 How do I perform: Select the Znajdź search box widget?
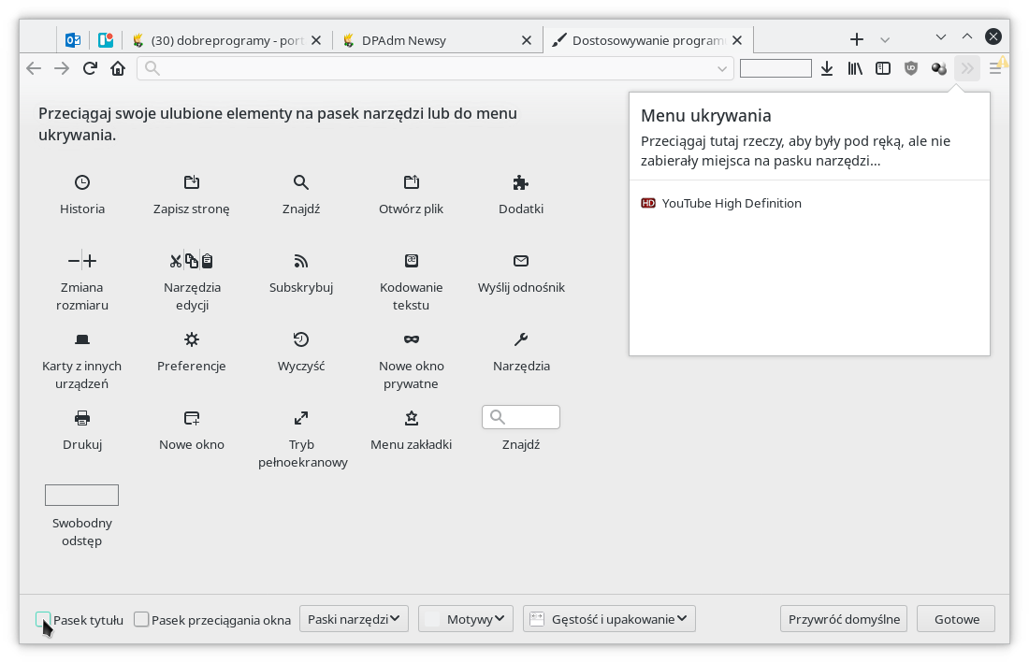point(521,417)
